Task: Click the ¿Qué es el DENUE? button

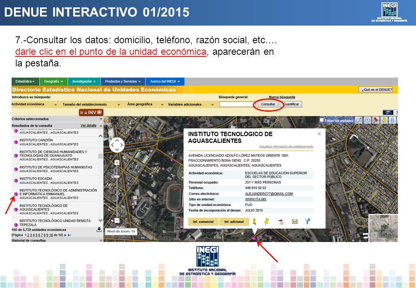Action: [x=376, y=90]
